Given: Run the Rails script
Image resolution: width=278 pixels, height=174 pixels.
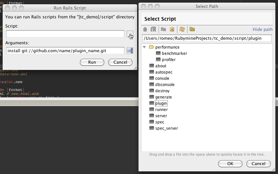Looking at the screenshot, I should point(92,62).
